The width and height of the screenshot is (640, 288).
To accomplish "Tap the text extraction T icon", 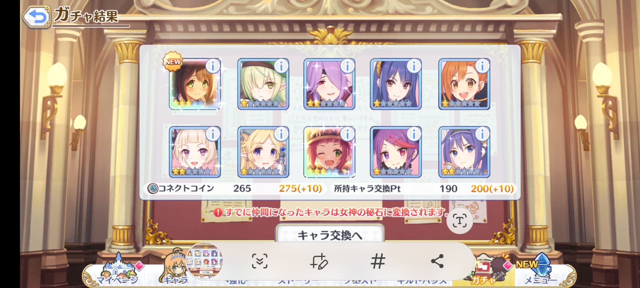I will [459, 221].
